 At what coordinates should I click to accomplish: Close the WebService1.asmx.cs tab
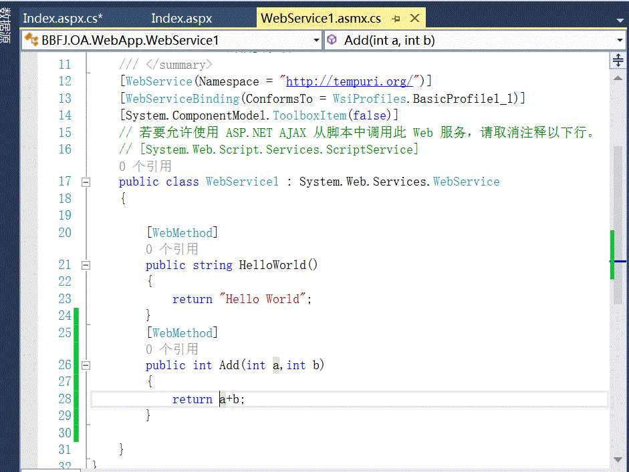[415, 18]
